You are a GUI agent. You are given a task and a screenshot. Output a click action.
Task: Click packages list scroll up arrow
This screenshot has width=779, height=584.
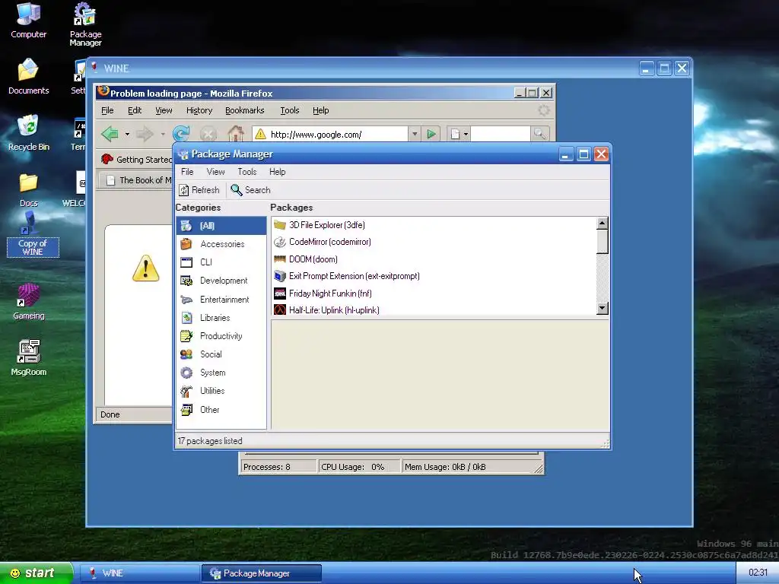(x=603, y=223)
